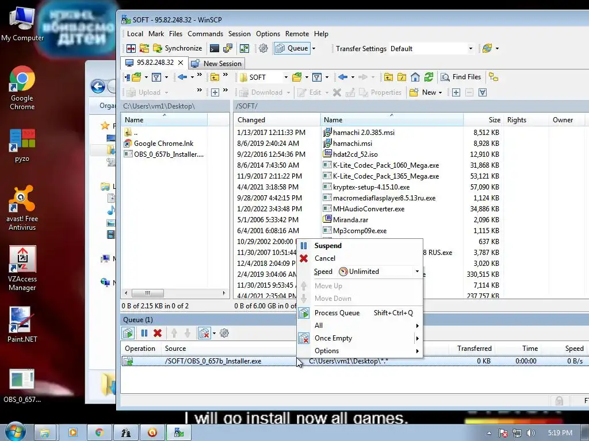Open the Commands menu

(205, 34)
